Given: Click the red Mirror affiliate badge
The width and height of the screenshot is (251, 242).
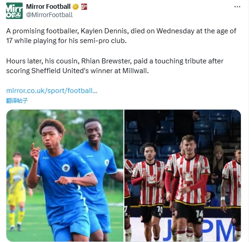Looking at the screenshot, I should click(84, 7).
